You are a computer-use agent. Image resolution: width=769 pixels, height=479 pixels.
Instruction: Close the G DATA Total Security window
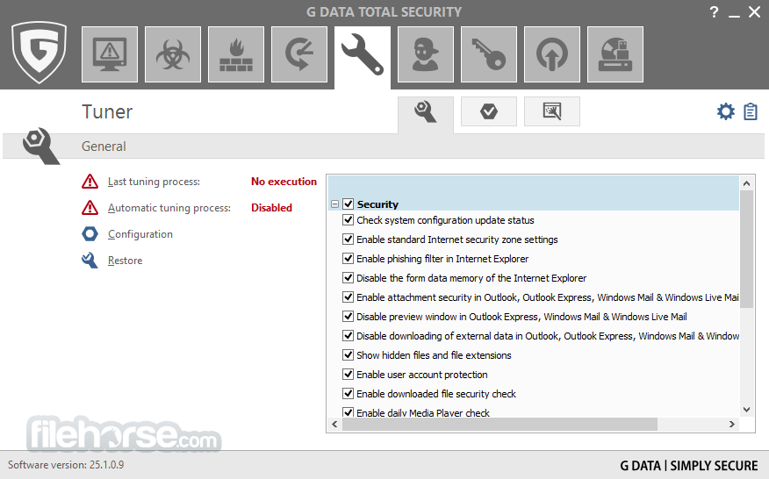click(754, 11)
